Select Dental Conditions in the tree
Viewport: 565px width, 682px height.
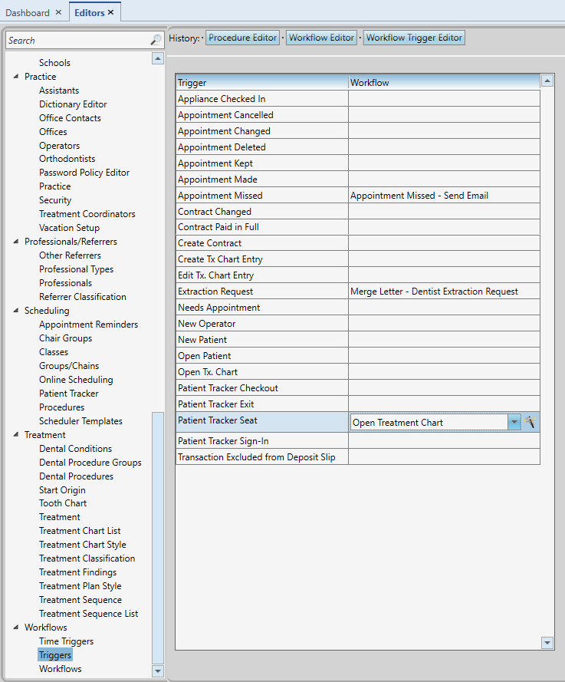coord(75,449)
